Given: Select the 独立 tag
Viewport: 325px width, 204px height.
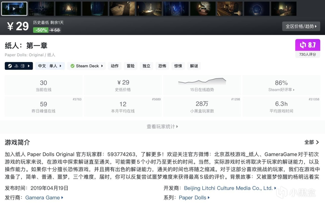Looking at the screenshot, I should coord(147,66).
